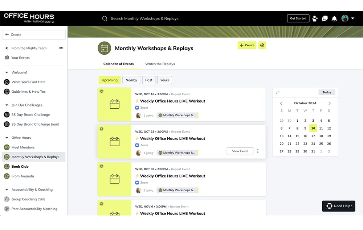Open Oct 23 event more options menu
Screen dimensions: 363x230
258,151
